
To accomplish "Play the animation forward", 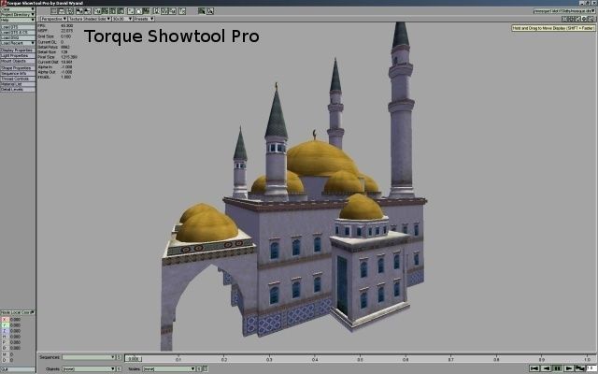I will 569,368.
